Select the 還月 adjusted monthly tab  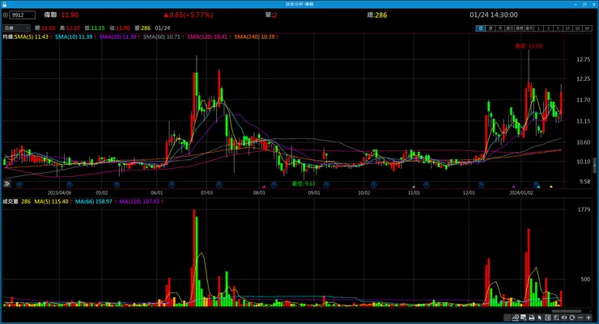(529, 28)
